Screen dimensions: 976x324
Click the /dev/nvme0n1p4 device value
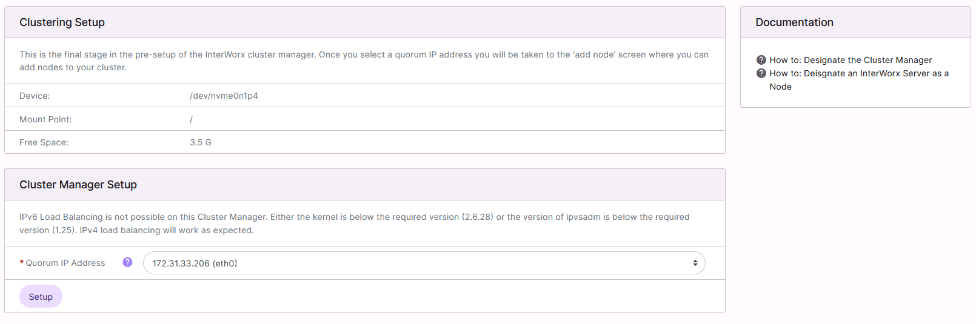click(224, 96)
